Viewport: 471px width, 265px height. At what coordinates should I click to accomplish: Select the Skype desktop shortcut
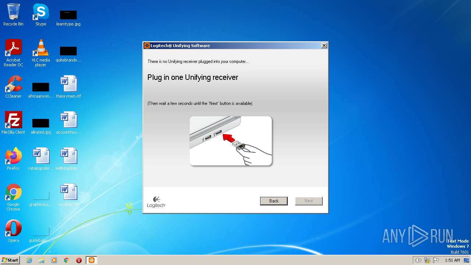point(40,15)
